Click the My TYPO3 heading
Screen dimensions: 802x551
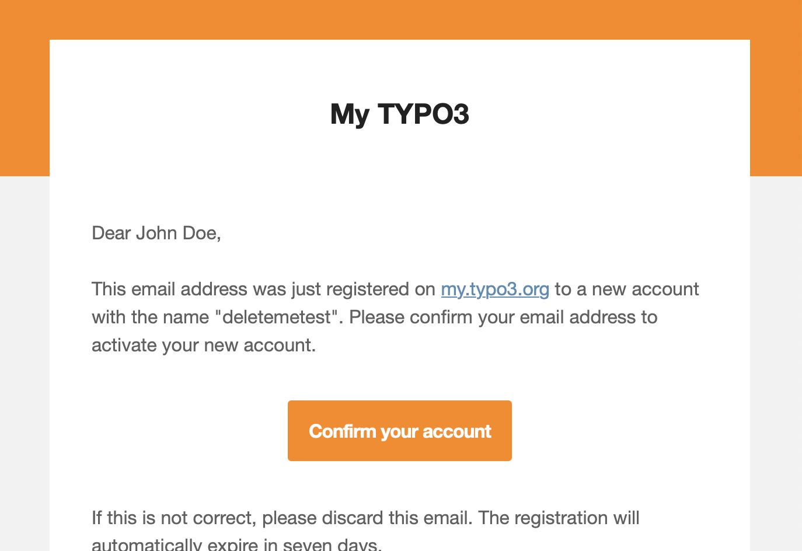(x=399, y=114)
